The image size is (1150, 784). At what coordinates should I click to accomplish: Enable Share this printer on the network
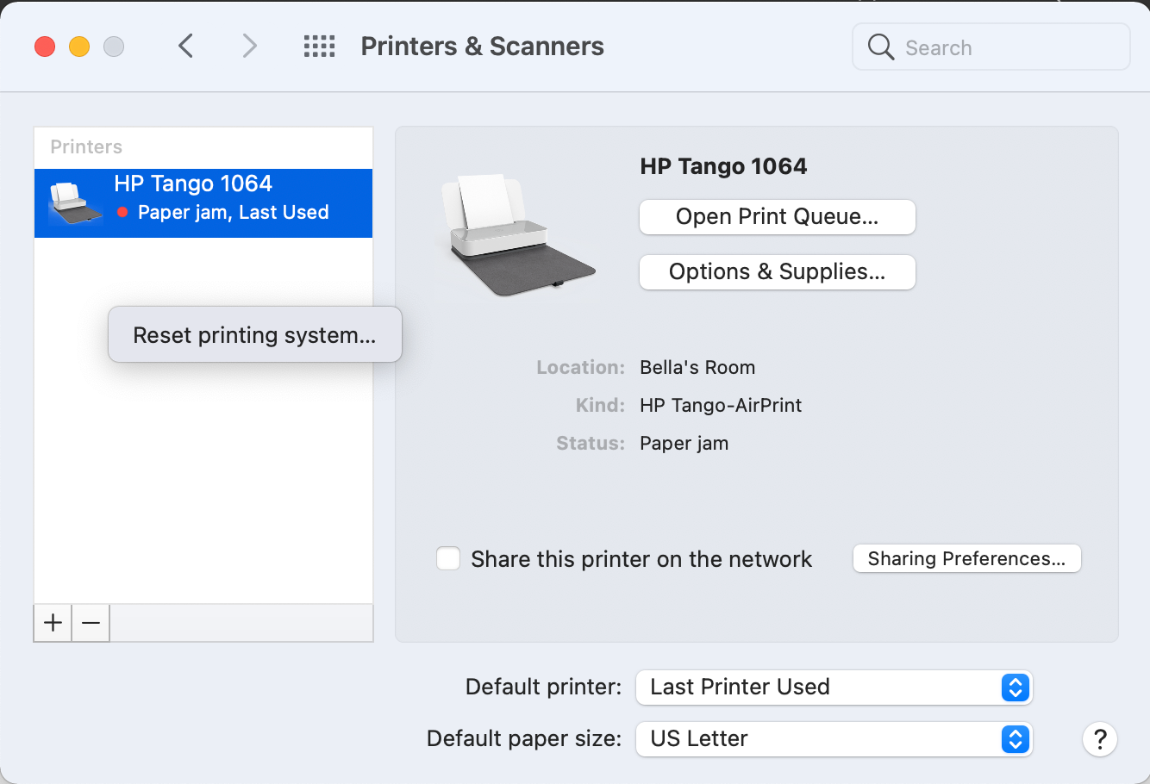pos(448,558)
